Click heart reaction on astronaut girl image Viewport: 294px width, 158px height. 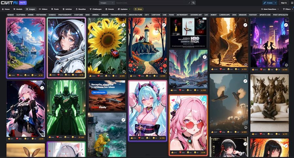tap(61, 75)
